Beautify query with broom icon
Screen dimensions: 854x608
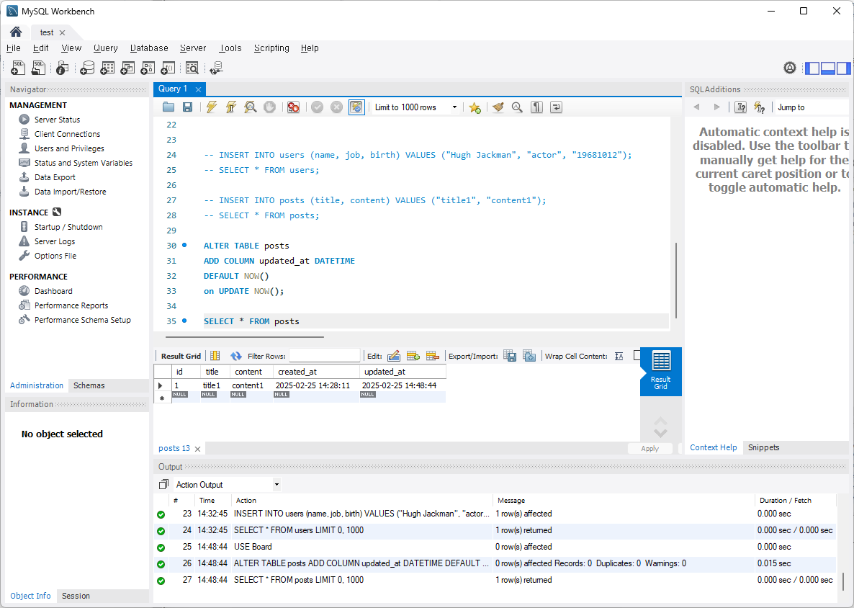pyautogui.click(x=498, y=107)
